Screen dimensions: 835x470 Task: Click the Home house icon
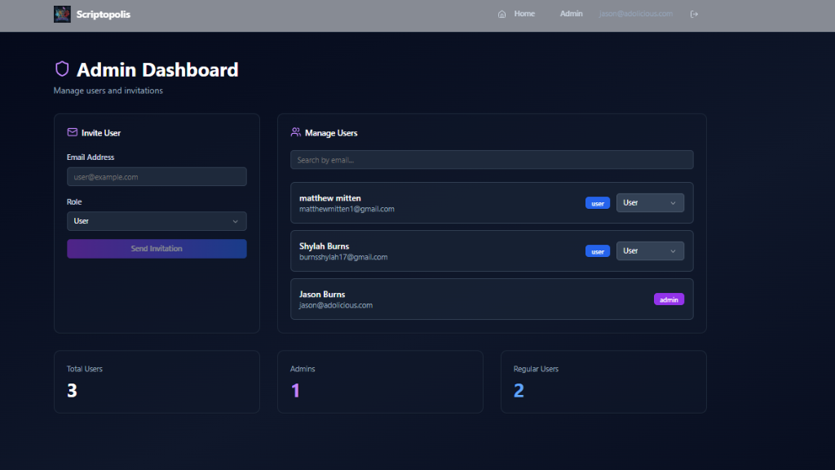(501, 15)
